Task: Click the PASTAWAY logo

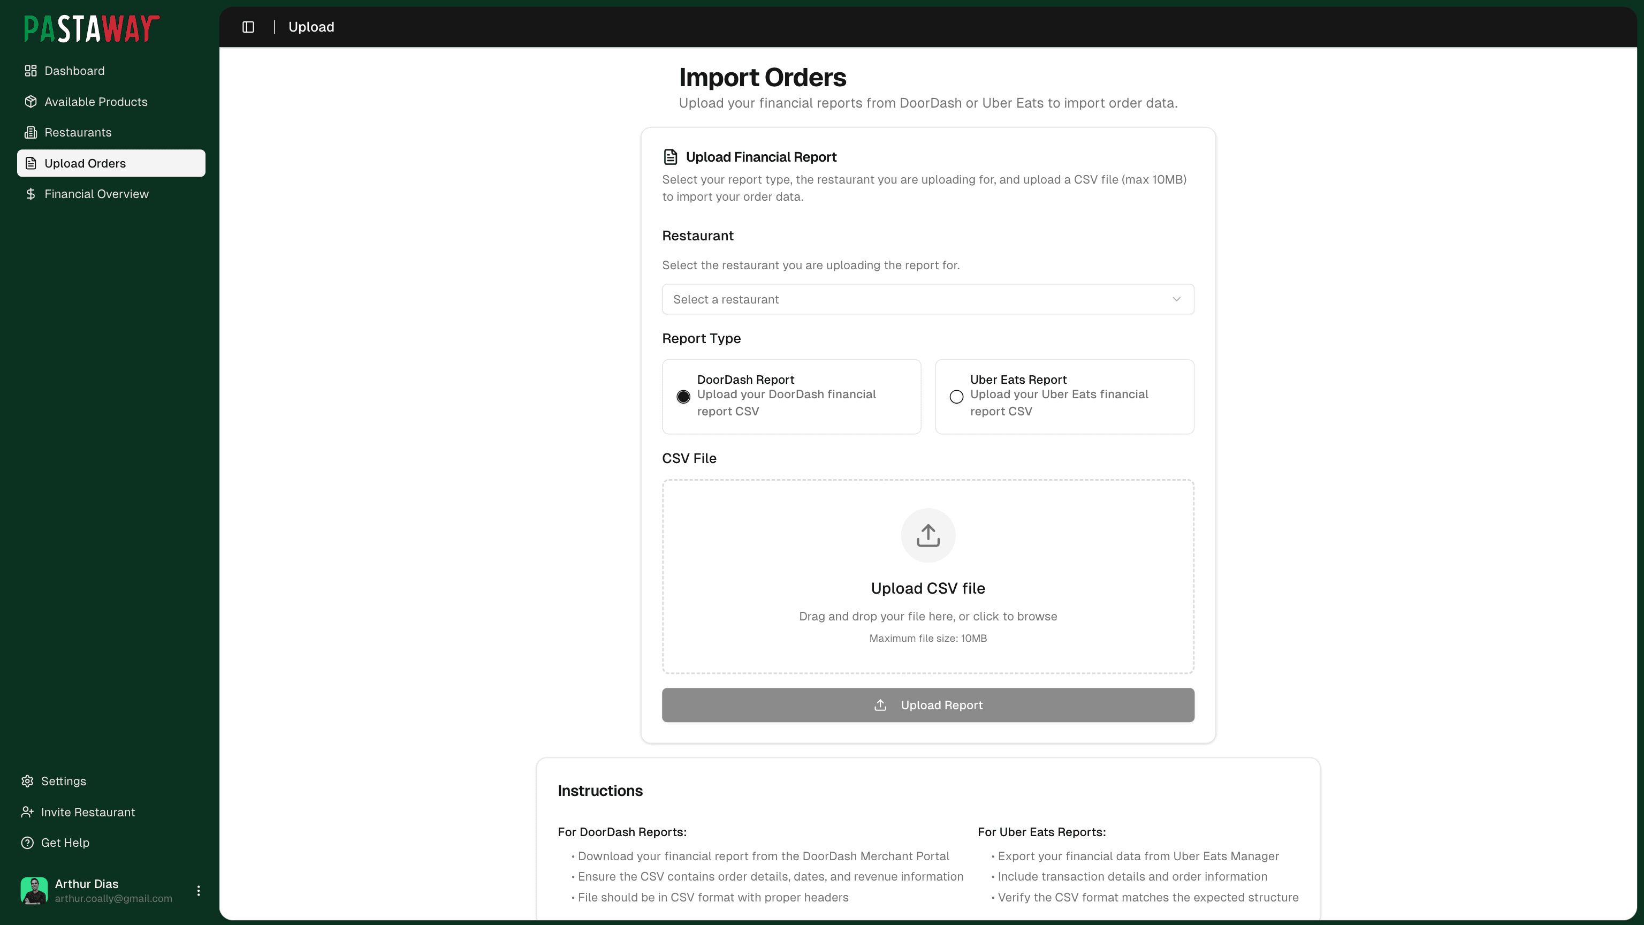Action: click(x=92, y=28)
